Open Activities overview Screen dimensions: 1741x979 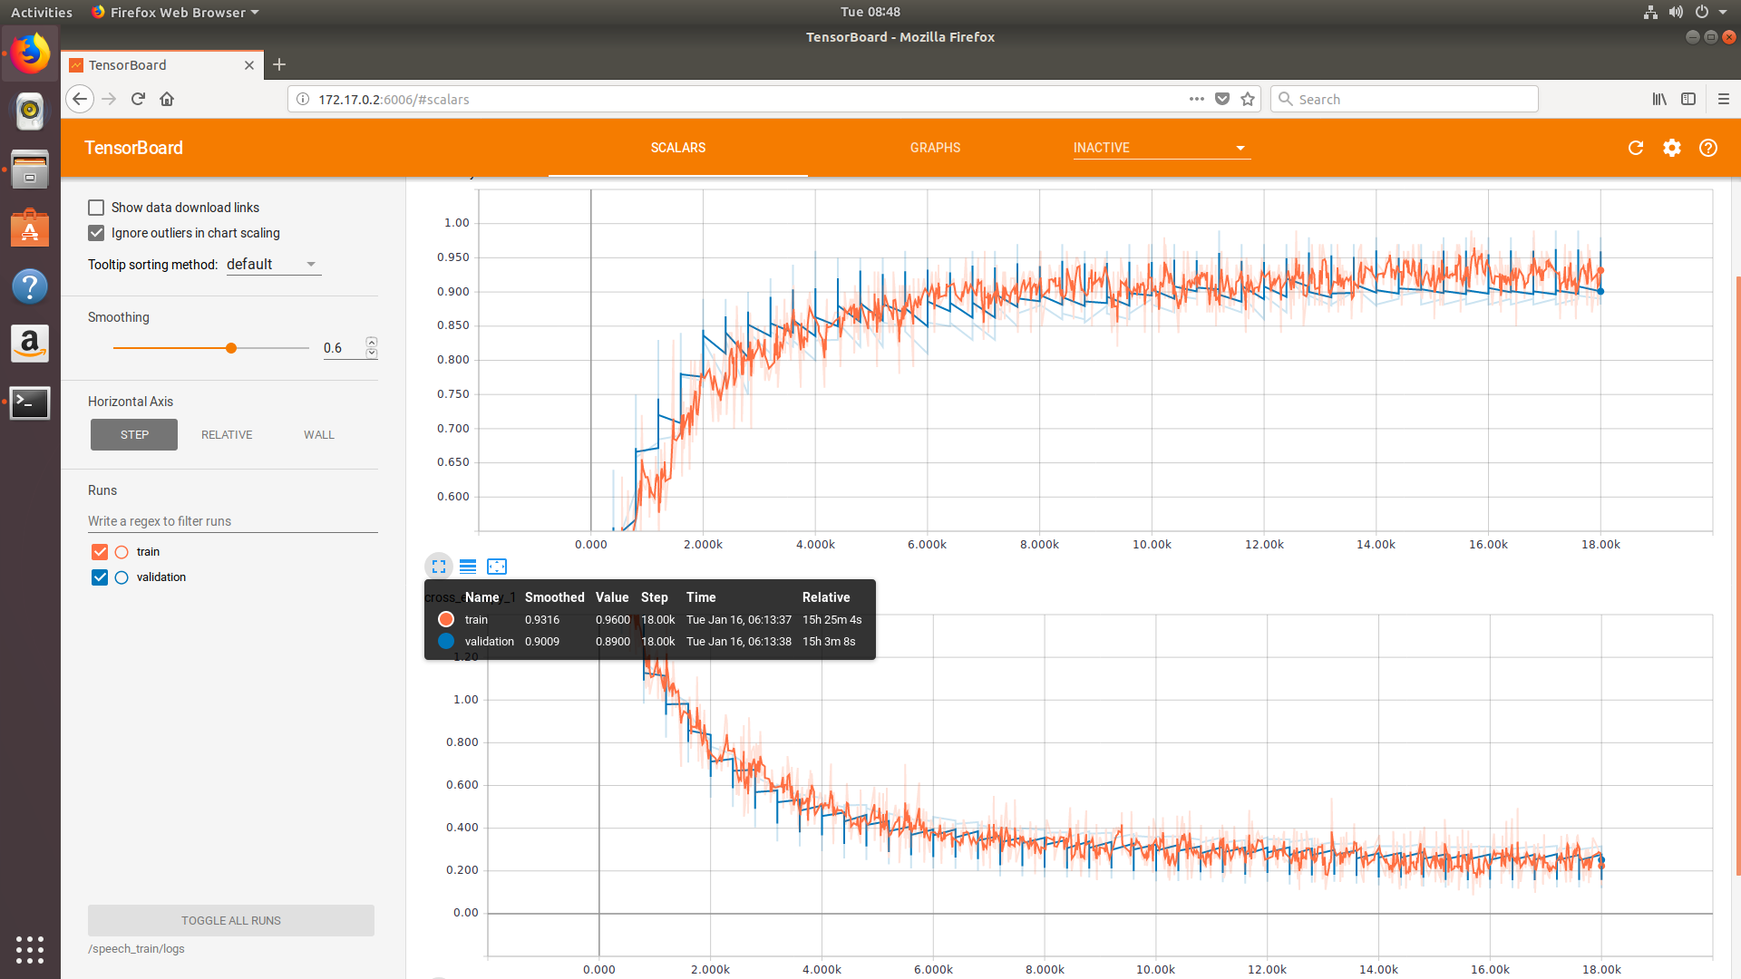point(42,12)
